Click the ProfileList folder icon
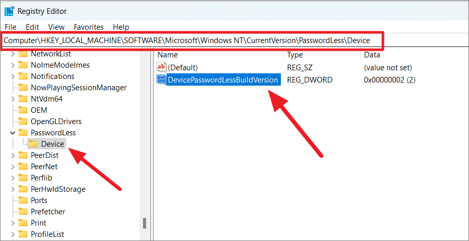This screenshot has height=241, width=469. tap(23, 234)
